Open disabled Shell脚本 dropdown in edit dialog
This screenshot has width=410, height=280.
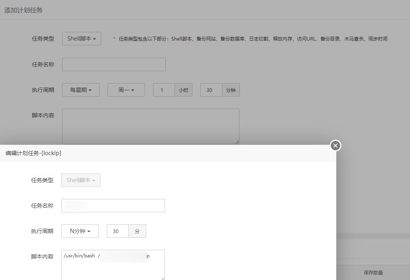(x=81, y=180)
